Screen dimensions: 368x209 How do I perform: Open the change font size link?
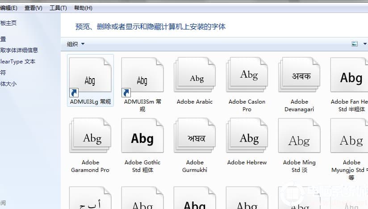point(8,84)
